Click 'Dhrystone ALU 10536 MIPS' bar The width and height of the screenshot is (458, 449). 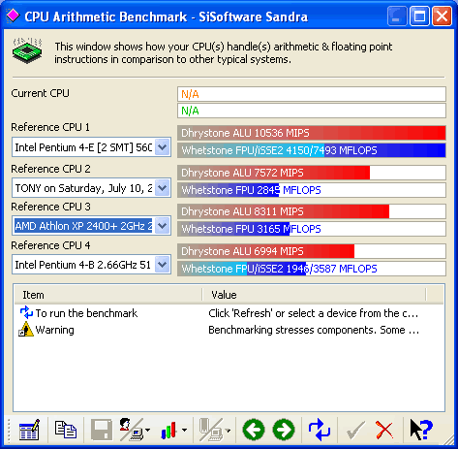(x=312, y=133)
